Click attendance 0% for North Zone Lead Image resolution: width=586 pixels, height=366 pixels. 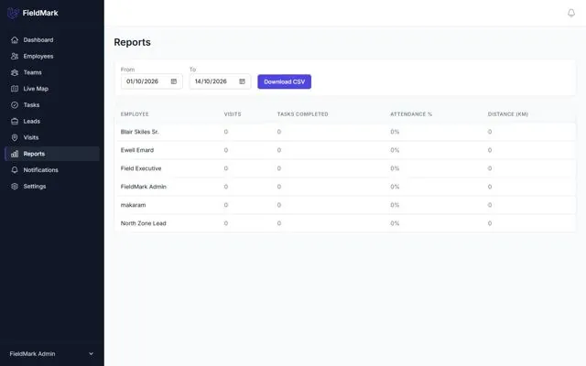click(x=395, y=223)
